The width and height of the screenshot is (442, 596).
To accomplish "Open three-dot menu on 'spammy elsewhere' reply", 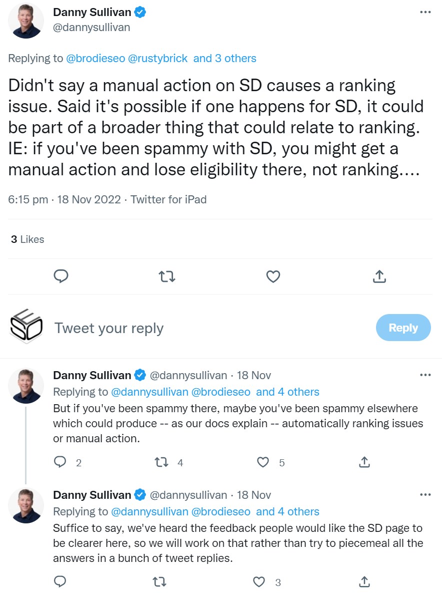I will (425, 375).
